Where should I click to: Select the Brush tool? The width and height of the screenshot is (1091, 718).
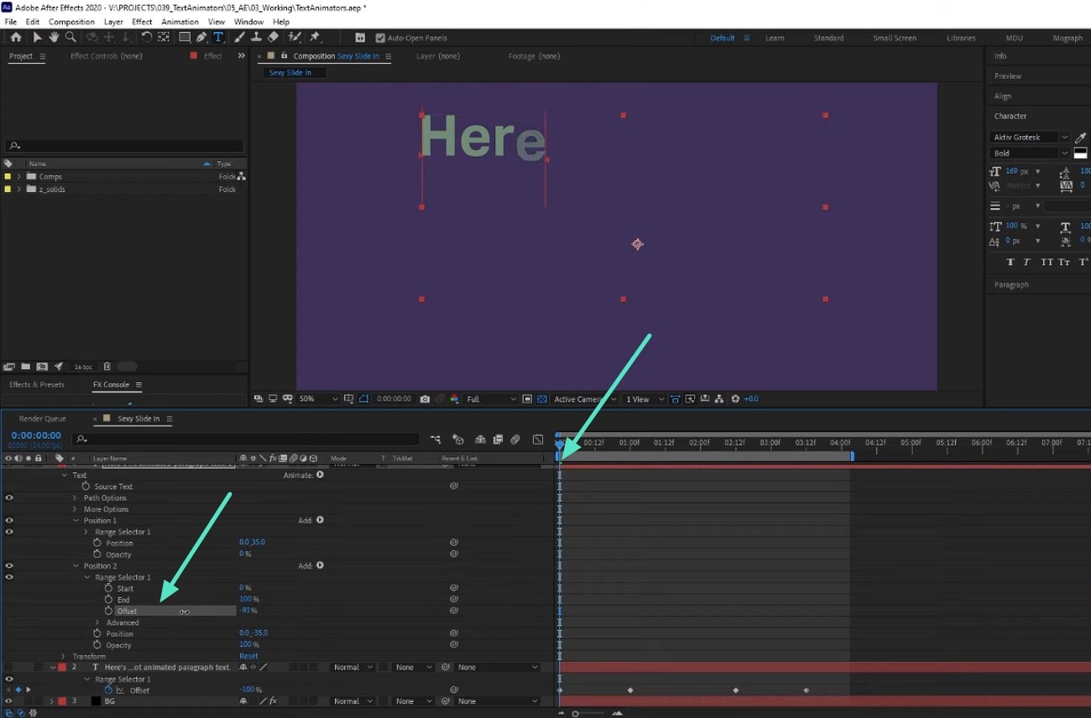click(x=239, y=38)
